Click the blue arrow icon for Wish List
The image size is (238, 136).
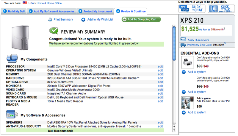(x=83, y=20)
